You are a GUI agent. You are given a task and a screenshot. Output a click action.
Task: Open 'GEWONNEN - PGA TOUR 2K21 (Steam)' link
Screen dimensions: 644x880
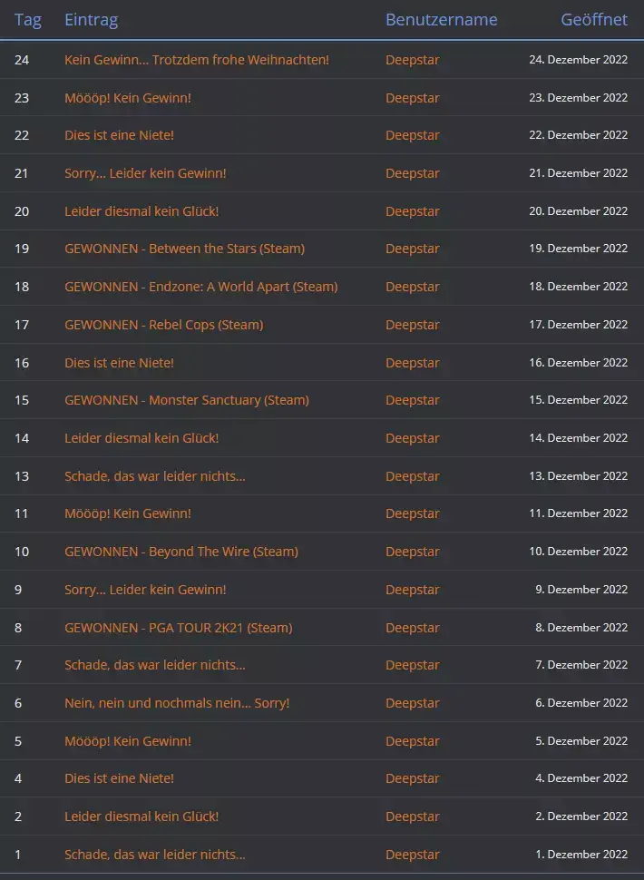[179, 628]
